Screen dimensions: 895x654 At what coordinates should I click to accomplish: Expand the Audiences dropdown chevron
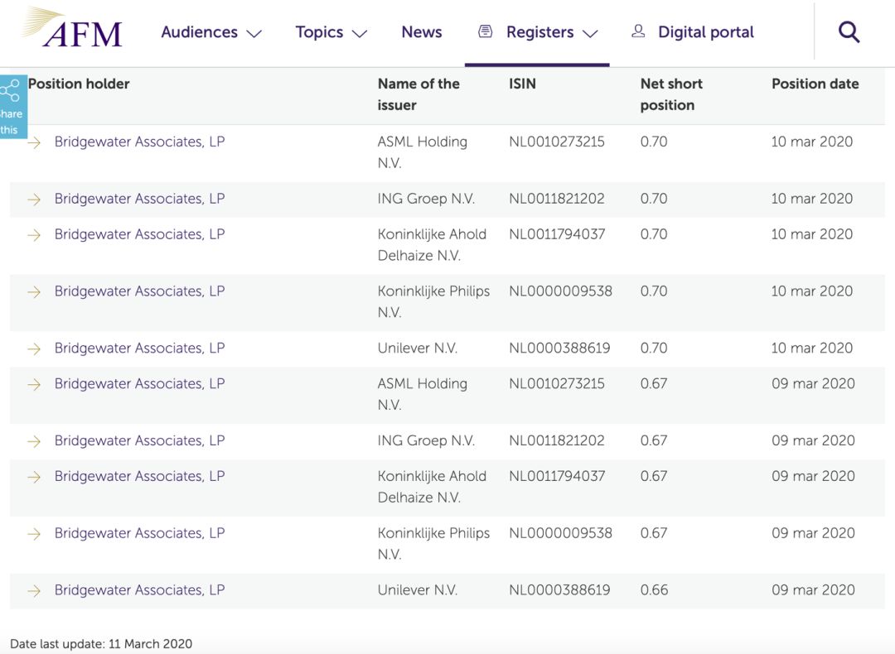254,34
